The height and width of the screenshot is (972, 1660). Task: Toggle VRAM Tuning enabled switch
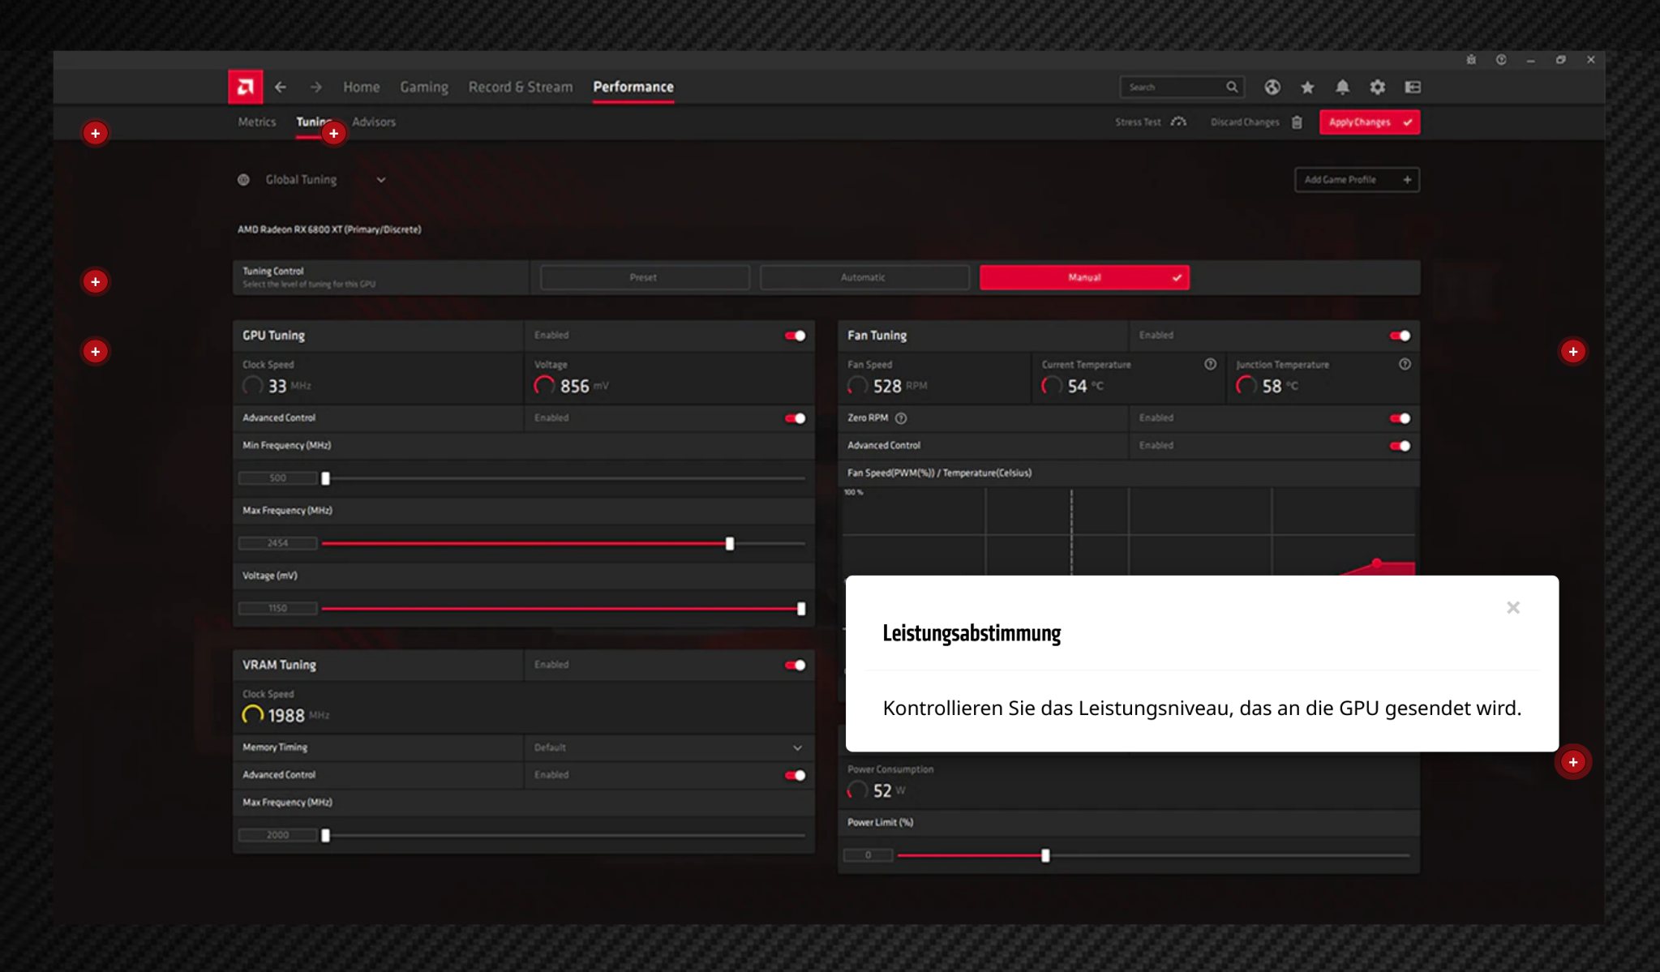(795, 666)
